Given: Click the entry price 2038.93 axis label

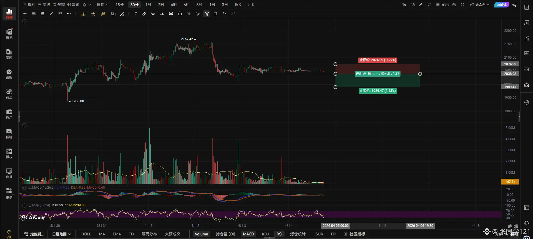Looking at the screenshot, I should [x=510, y=74].
